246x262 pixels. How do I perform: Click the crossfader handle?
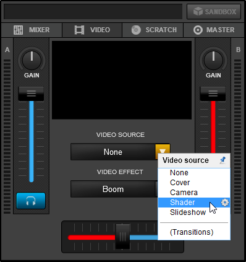click(x=122, y=237)
